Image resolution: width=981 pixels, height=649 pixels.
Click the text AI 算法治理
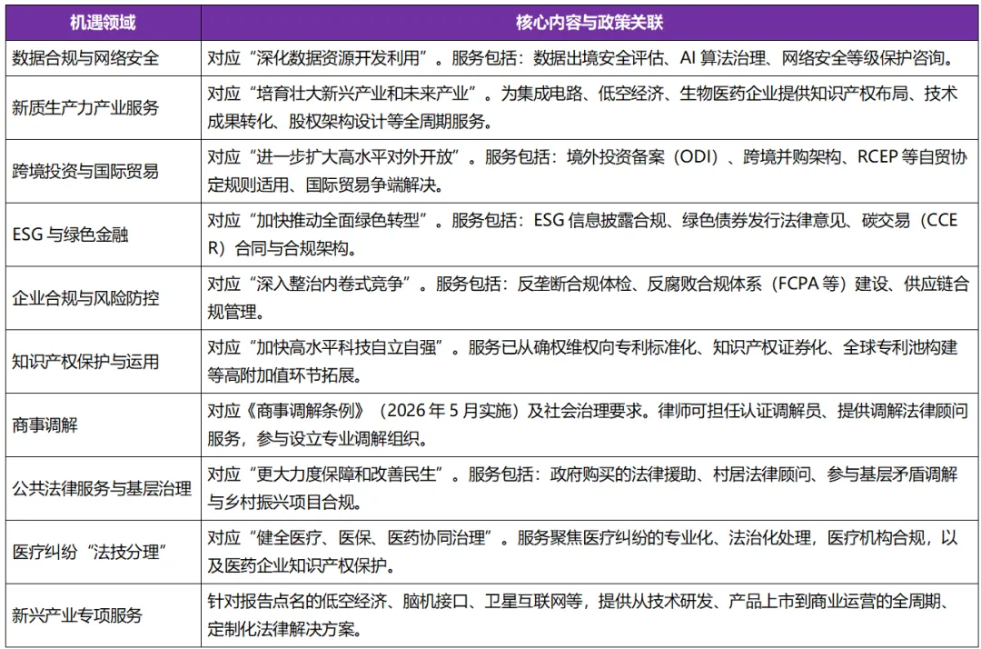point(723,58)
